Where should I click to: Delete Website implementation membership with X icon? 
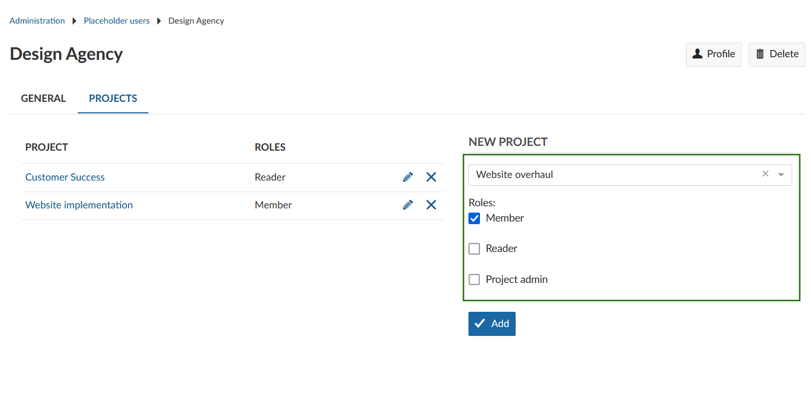431,205
